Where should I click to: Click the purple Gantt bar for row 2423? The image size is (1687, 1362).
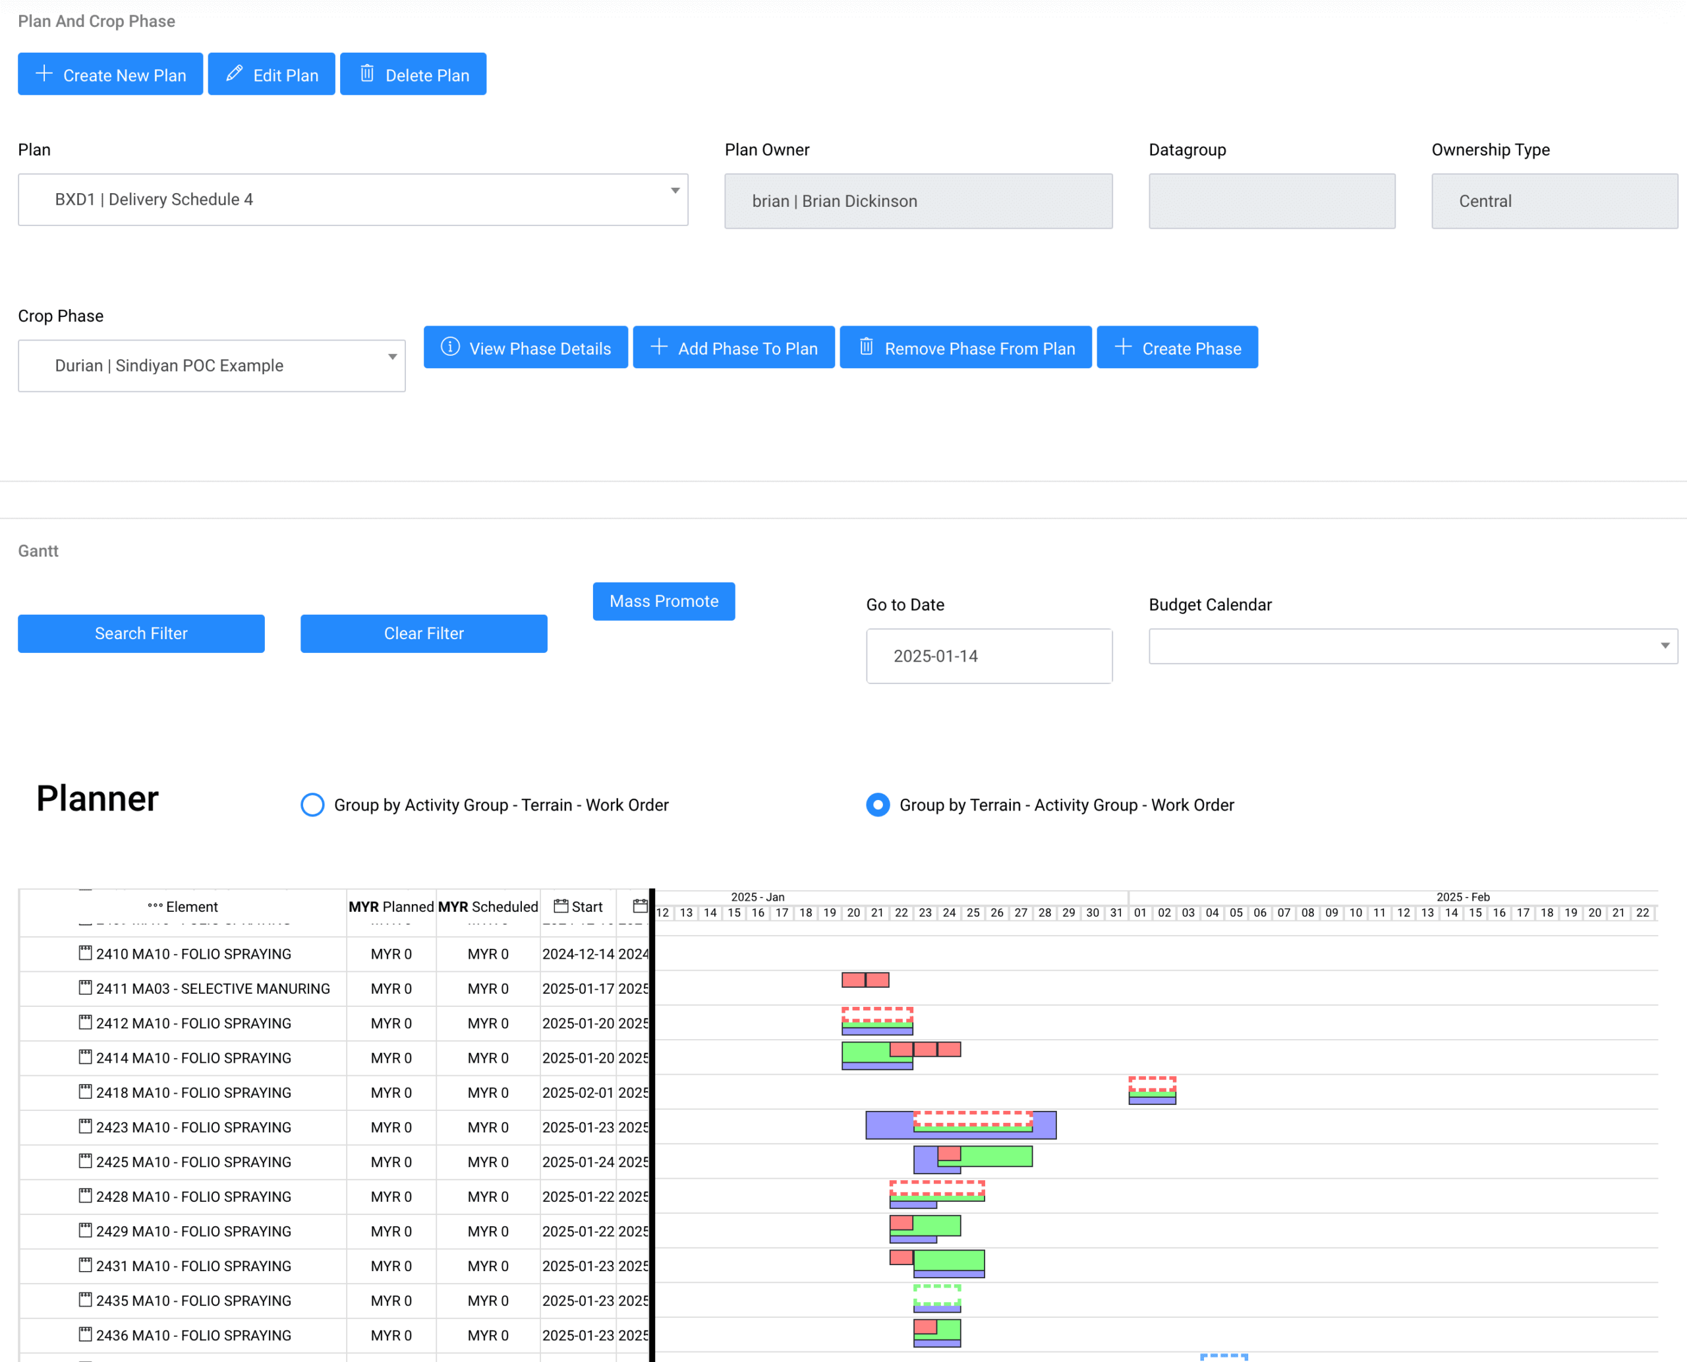(x=888, y=1125)
